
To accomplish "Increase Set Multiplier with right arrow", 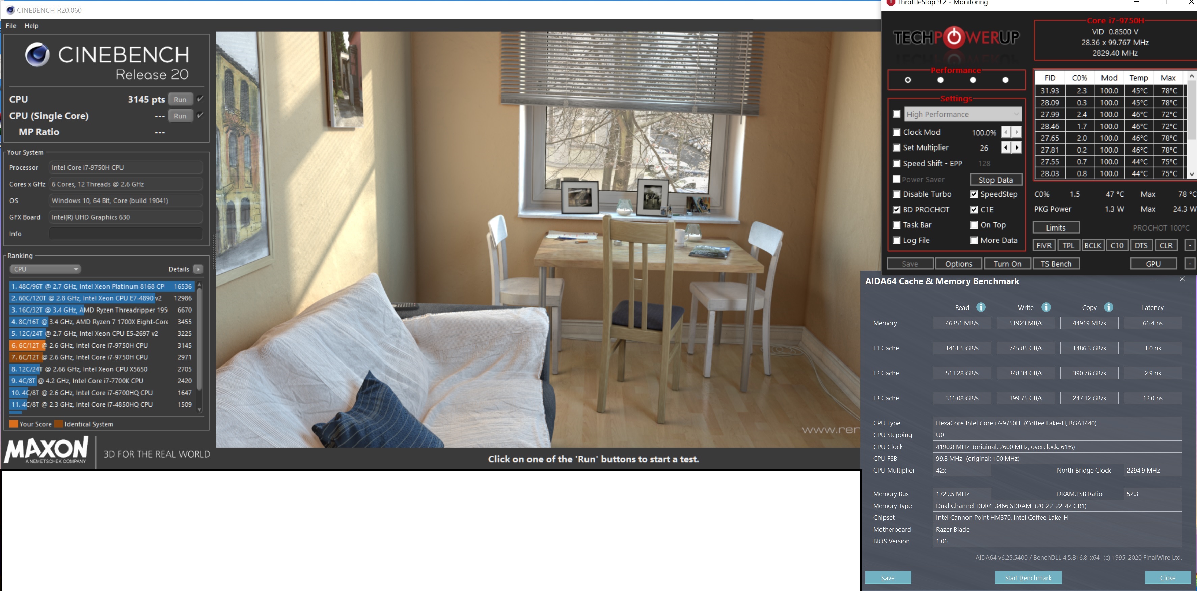I will pos(1017,148).
